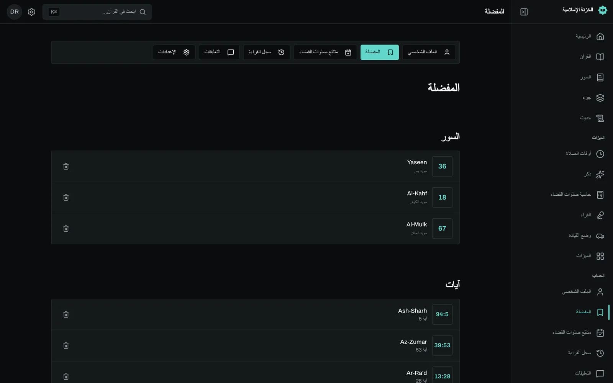Delete the Ar-Ra'd 13:28 bookmark
613x383 pixels.
(66, 376)
